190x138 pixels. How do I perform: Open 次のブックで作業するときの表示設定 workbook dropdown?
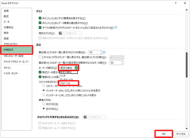[95, 117]
